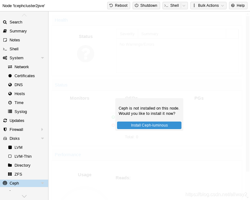250x200 pixels.
Task: Open the Notes menu entry
Action: (x=24, y=40)
